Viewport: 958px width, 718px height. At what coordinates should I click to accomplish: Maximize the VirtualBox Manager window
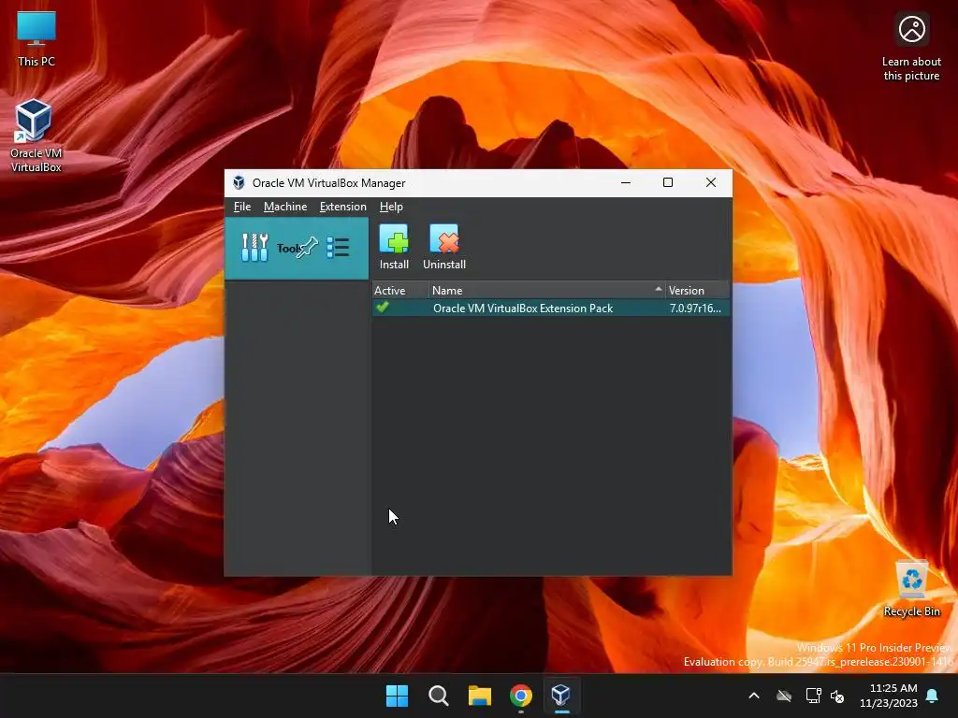pyautogui.click(x=668, y=182)
